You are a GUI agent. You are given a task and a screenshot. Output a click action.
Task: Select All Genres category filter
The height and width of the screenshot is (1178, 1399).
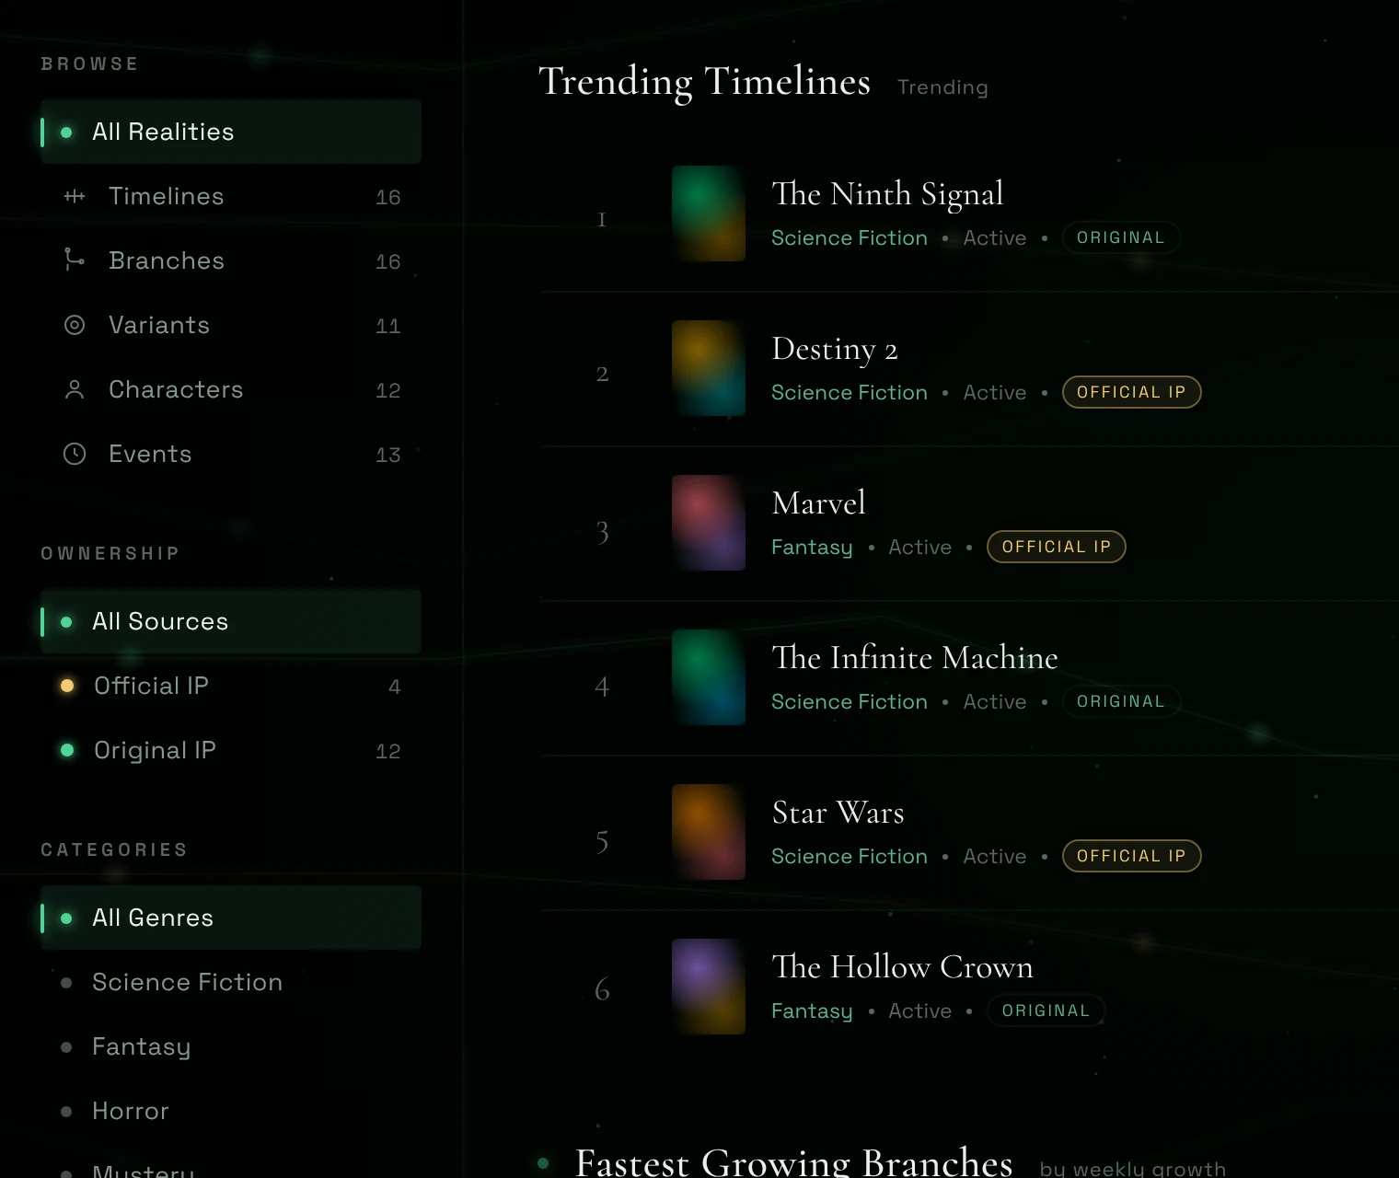click(x=231, y=918)
